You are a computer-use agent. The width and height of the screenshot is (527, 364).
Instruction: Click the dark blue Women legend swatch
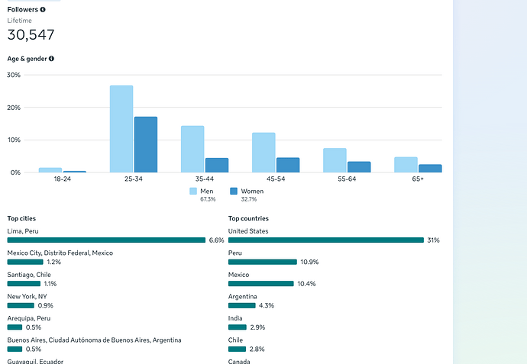(x=234, y=192)
